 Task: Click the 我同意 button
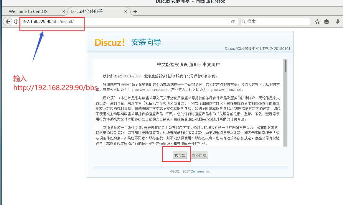[179, 155]
